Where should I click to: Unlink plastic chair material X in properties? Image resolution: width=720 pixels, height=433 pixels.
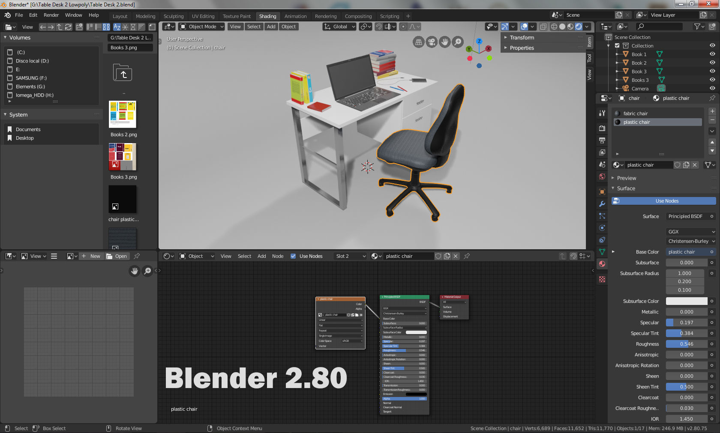pos(695,165)
